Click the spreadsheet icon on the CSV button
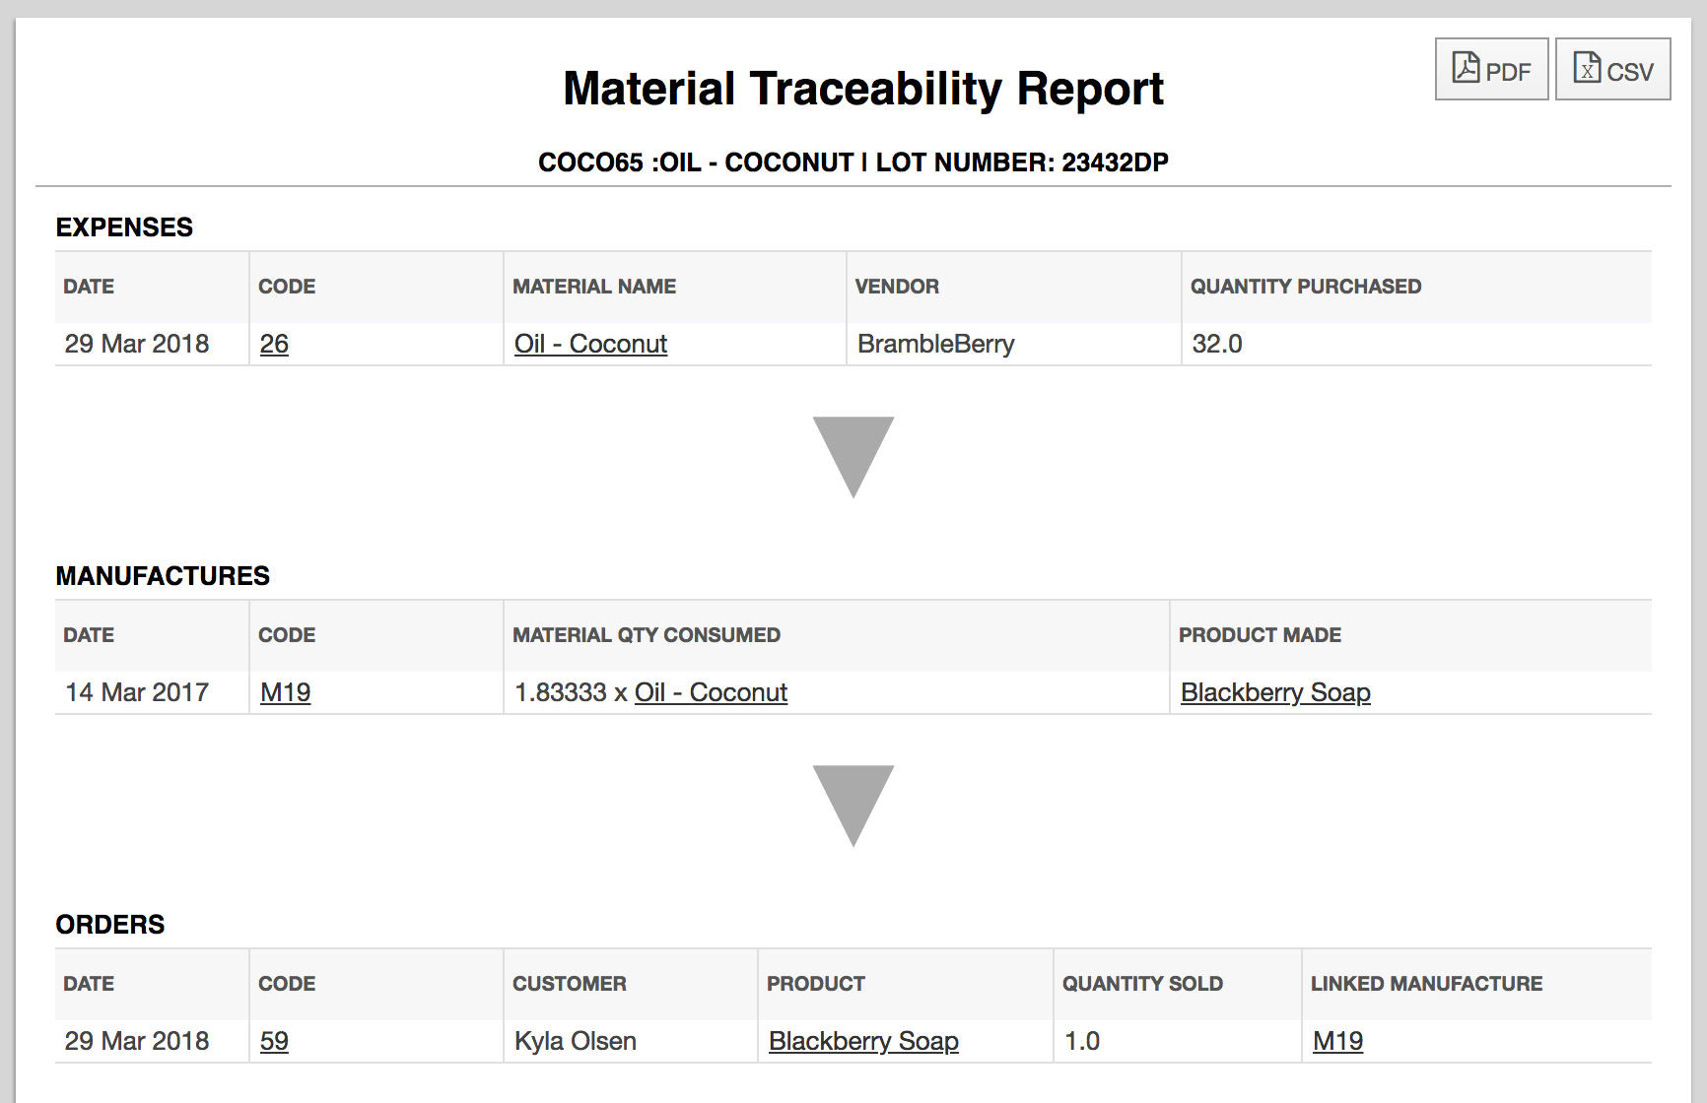This screenshot has height=1103, width=1707. [x=1588, y=68]
